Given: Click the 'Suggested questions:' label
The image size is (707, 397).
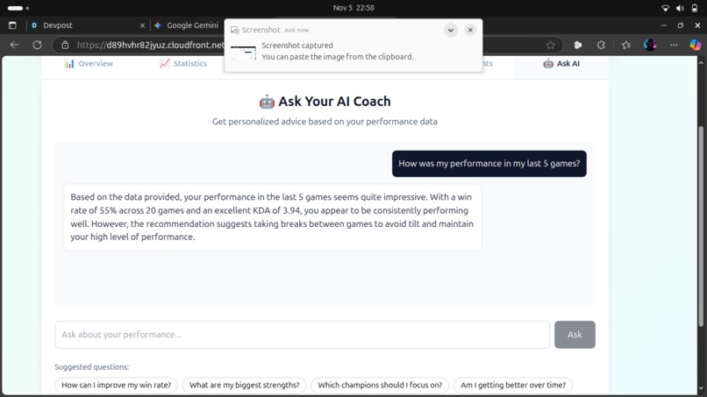Looking at the screenshot, I should pyautogui.click(x=91, y=367).
